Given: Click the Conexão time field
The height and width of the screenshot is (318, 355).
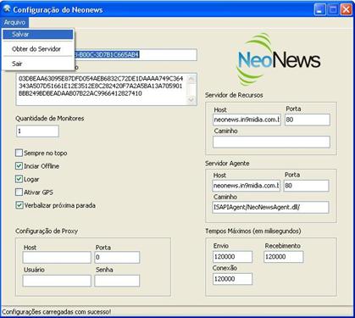Looking at the screenshot, I should pos(232,279).
